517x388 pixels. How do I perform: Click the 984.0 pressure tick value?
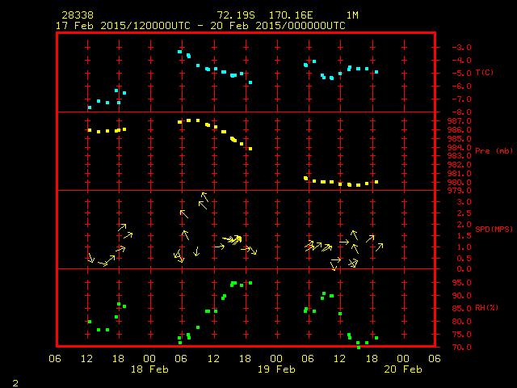[460, 147]
